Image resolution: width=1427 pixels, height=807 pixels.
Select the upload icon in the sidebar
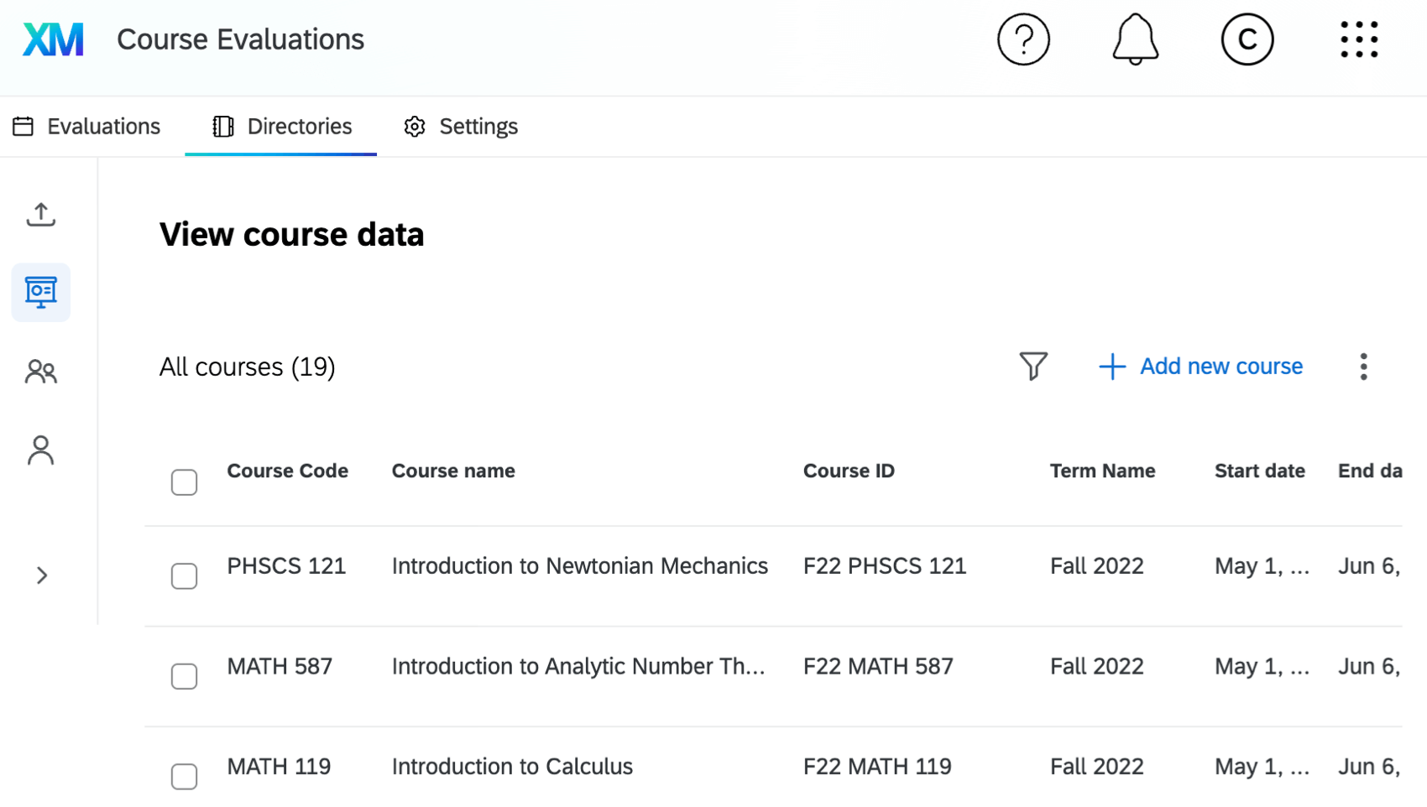click(x=40, y=214)
